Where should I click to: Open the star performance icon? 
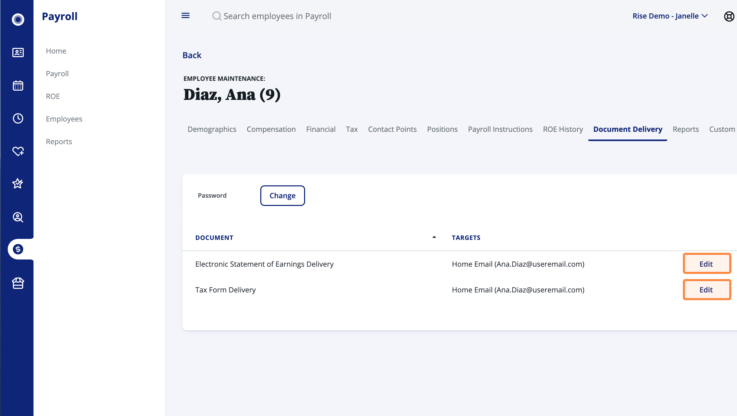point(18,184)
